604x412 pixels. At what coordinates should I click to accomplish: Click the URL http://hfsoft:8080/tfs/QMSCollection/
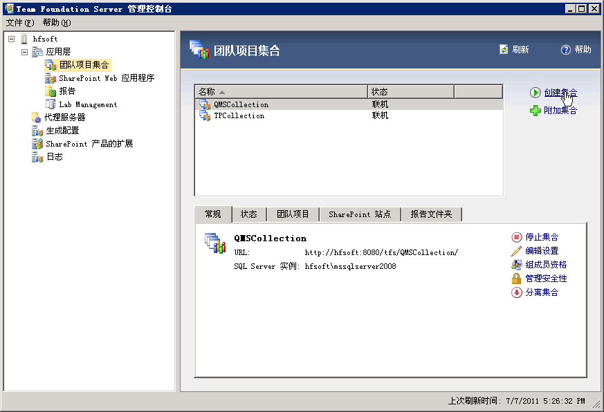click(x=381, y=252)
